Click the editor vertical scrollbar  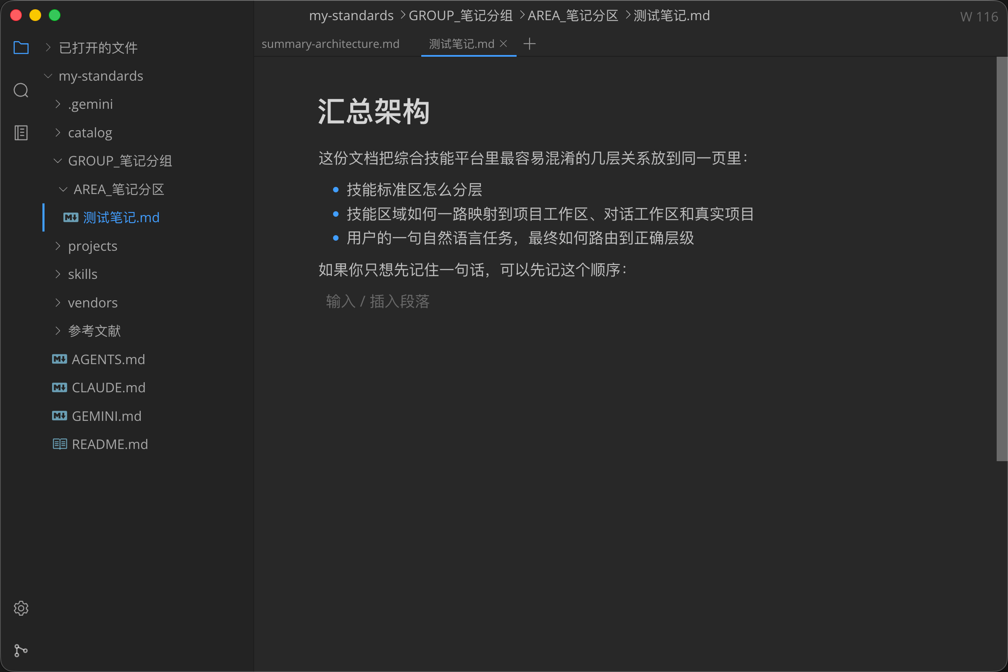tap(1002, 259)
